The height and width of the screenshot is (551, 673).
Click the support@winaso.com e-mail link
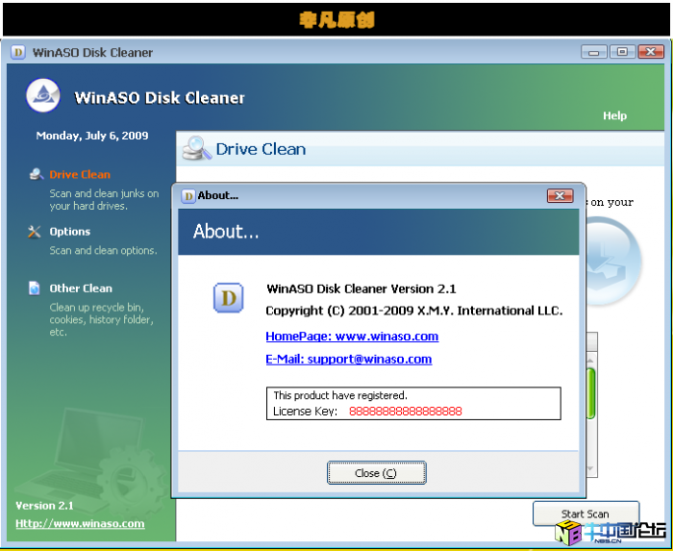(x=348, y=360)
